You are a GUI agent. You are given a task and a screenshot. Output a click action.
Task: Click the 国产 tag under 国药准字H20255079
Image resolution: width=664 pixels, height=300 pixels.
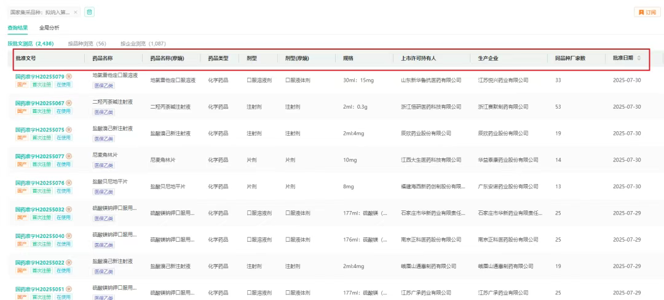click(x=22, y=85)
